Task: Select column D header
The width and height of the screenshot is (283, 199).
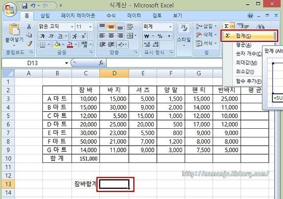Action: pos(114,73)
